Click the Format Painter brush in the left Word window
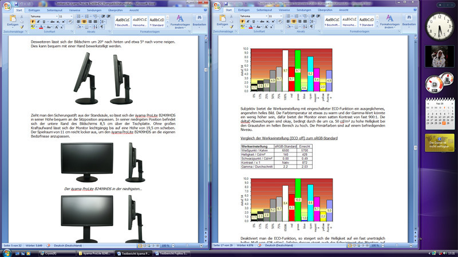 22,27
